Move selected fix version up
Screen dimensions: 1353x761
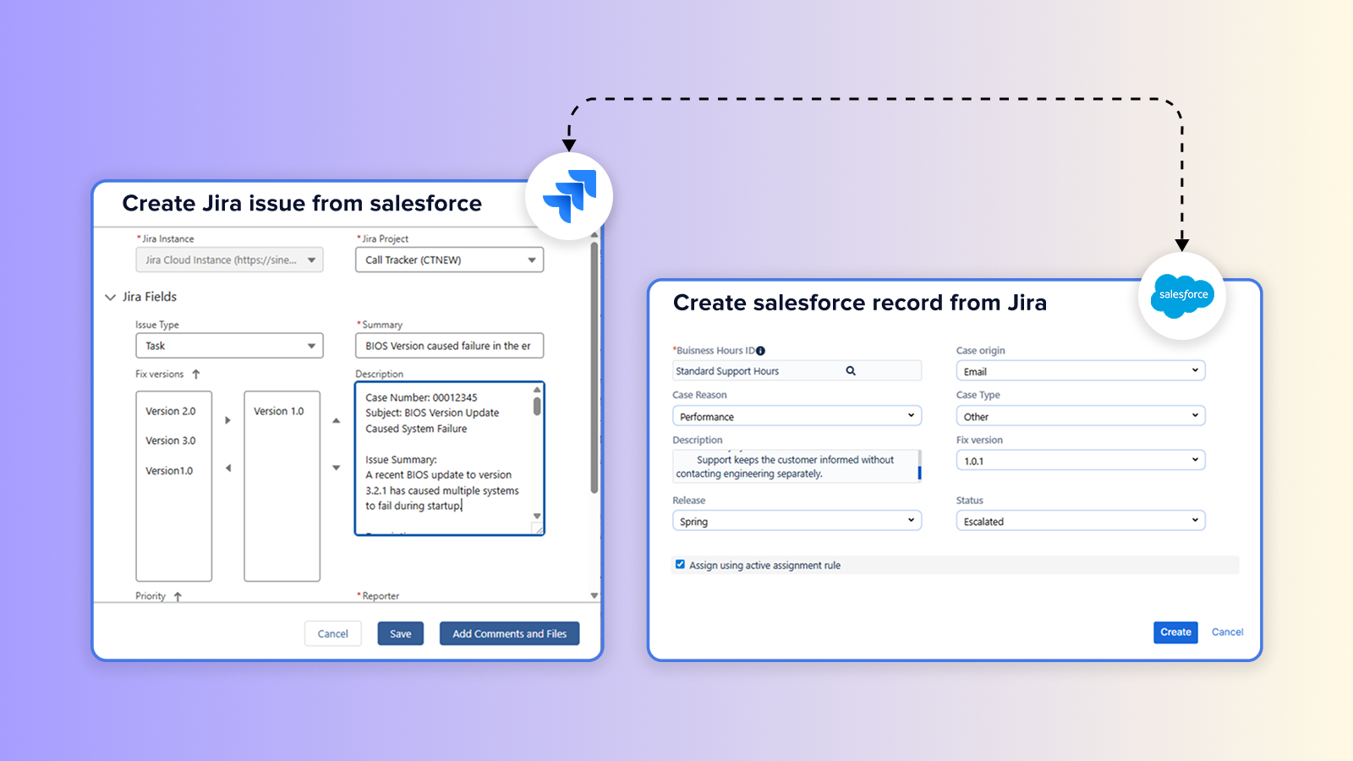click(336, 420)
